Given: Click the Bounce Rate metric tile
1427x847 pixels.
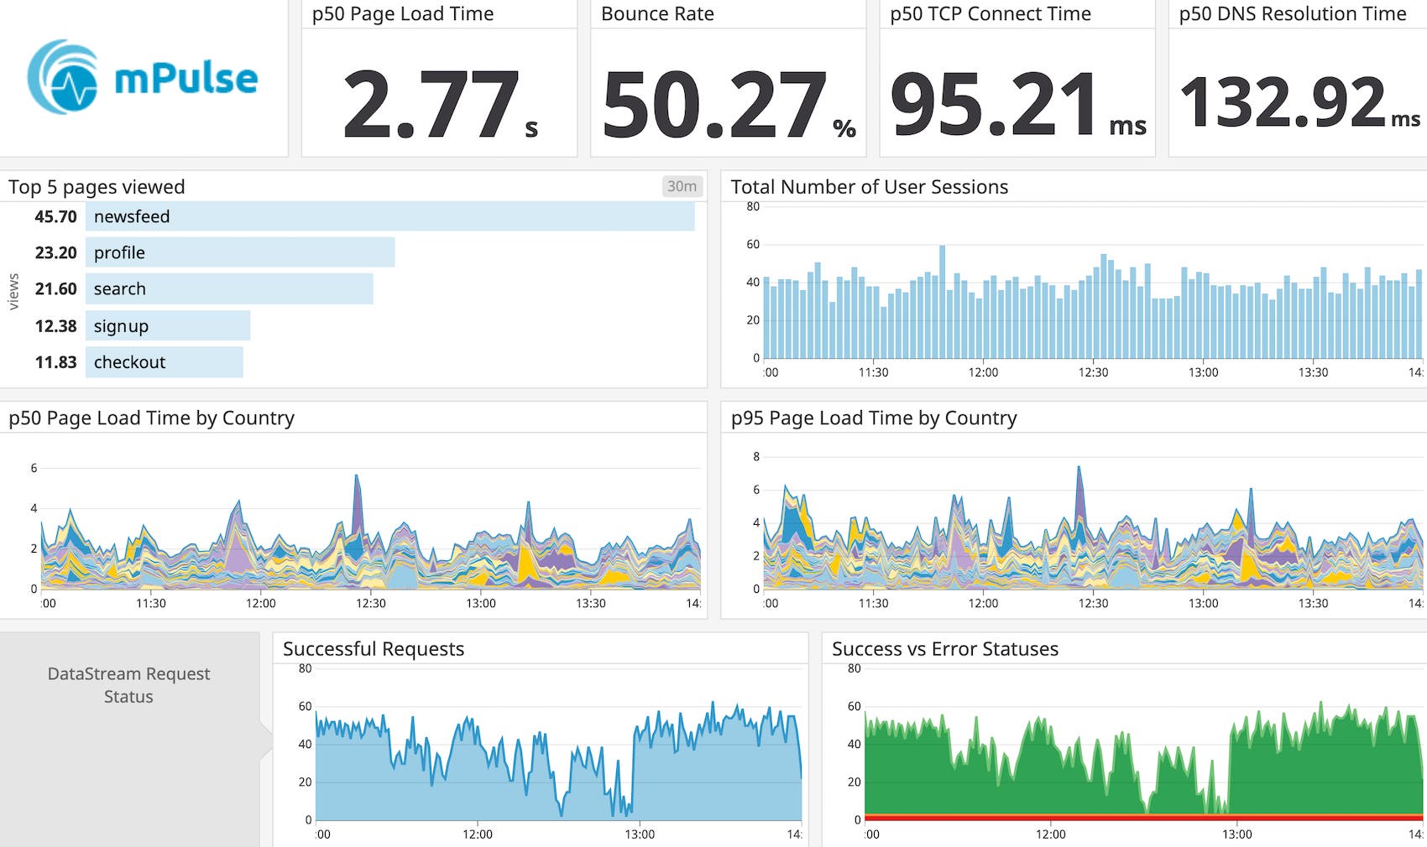Looking at the screenshot, I should point(729,80).
